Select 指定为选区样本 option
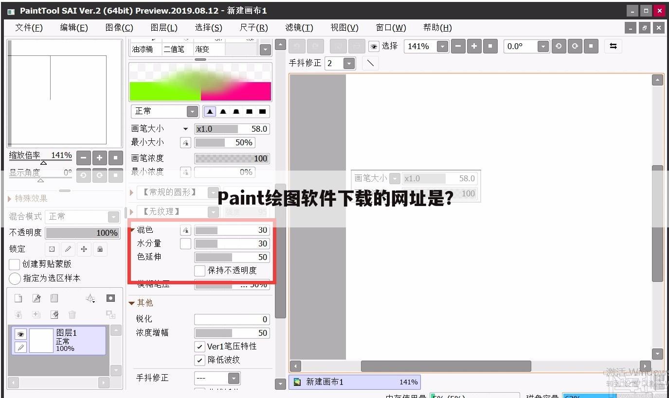The height and width of the screenshot is (398, 669). tap(15, 278)
